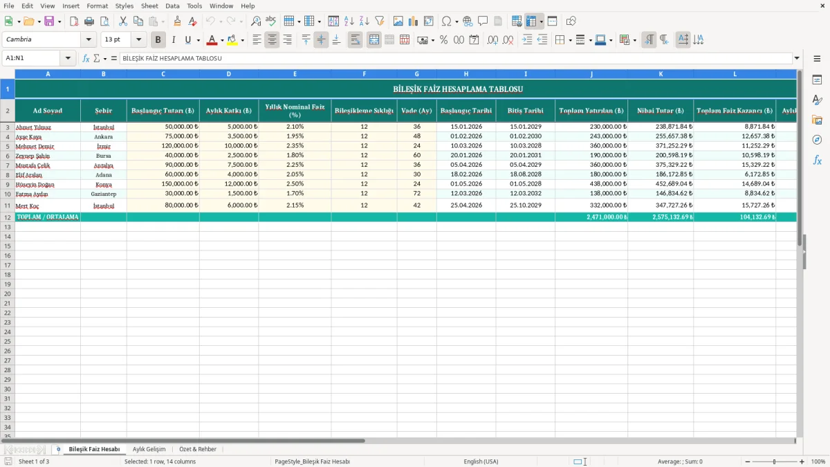Open the Format menu
830x467 pixels.
point(97,6)
